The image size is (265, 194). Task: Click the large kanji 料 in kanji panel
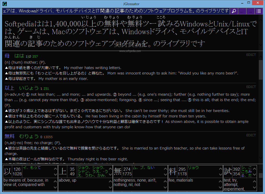click(x=173, y=171)
